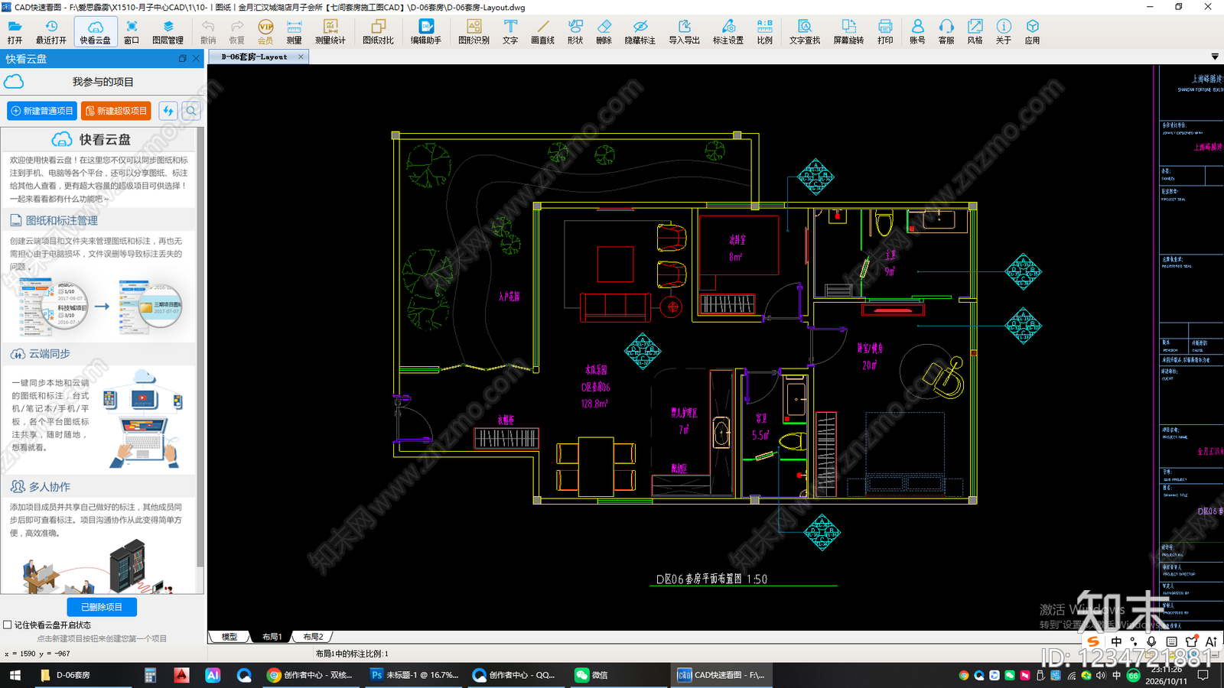Open the VIP 会员 membership page
Screen dimensions: 1224x688
(x=265, y=32)
